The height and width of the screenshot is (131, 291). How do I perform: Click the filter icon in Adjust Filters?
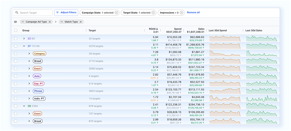[x=57, y=12]
